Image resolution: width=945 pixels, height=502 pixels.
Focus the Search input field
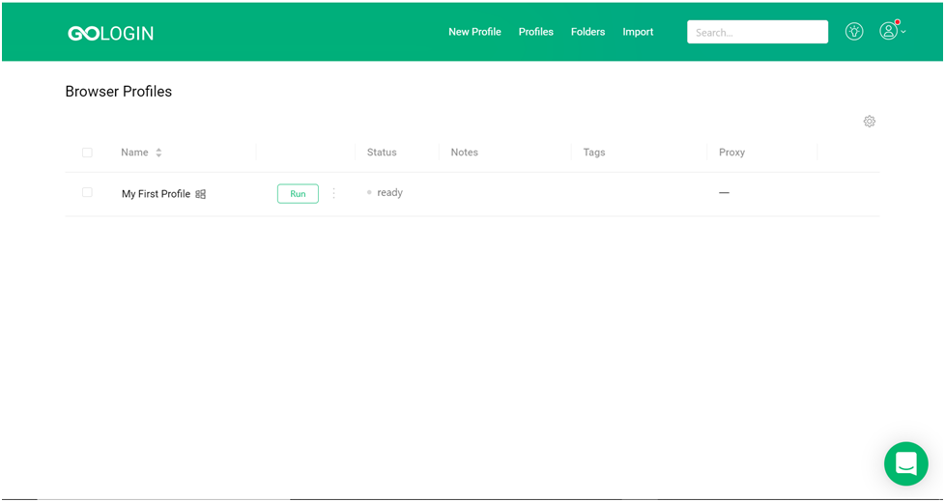(x=757, y=32)
